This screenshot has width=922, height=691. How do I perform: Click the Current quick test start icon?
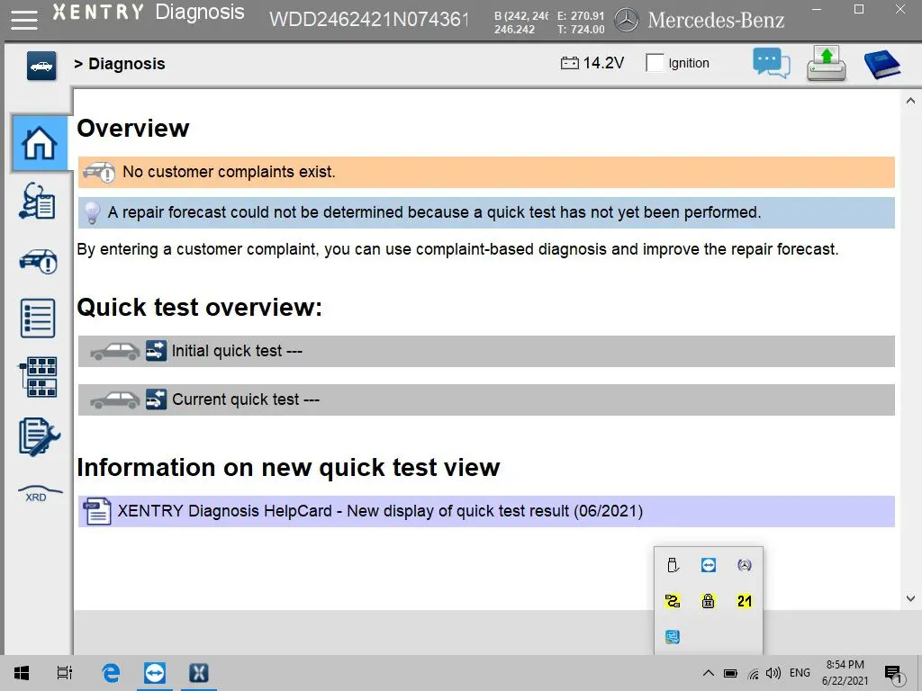157,399
